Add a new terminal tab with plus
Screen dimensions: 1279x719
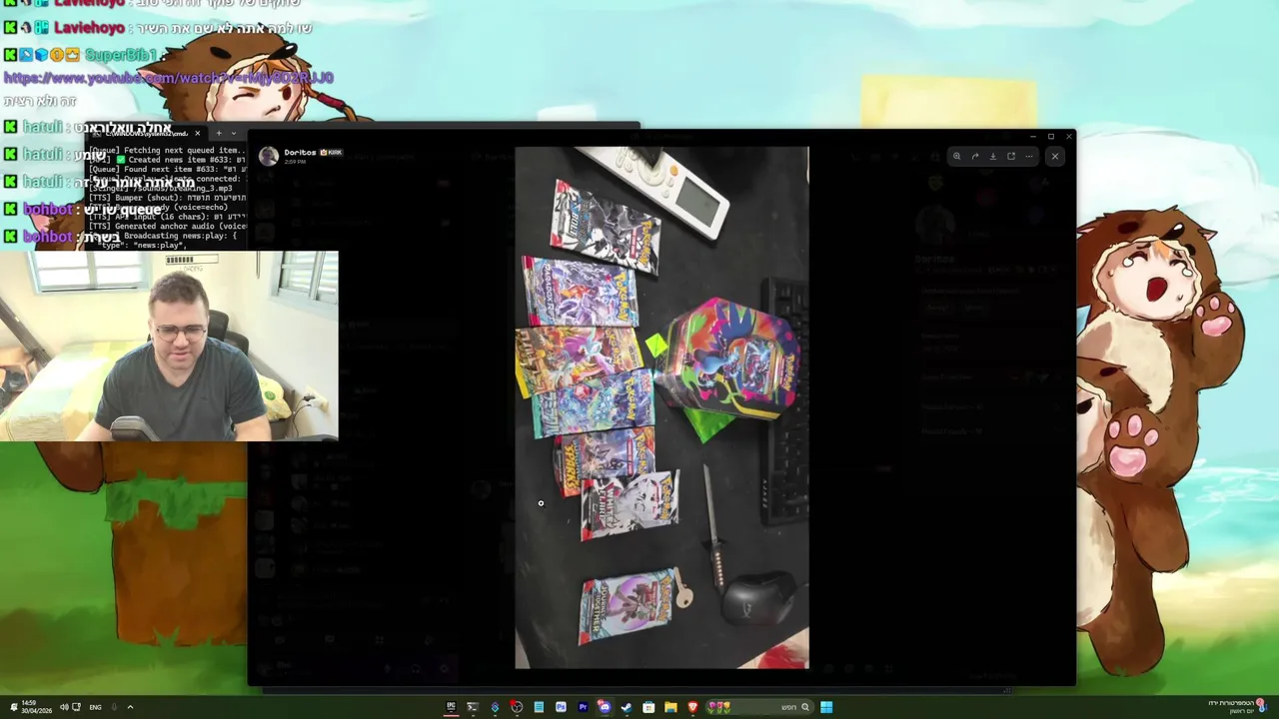click(x=219, y=133)
